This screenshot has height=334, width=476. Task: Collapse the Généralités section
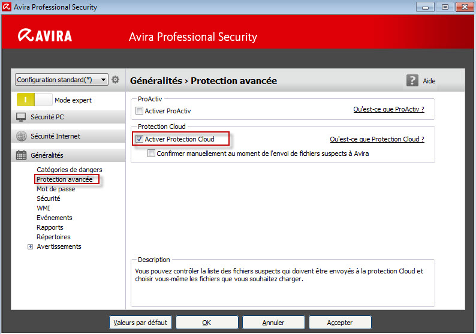pyautogui.click(x=68, y=155)
